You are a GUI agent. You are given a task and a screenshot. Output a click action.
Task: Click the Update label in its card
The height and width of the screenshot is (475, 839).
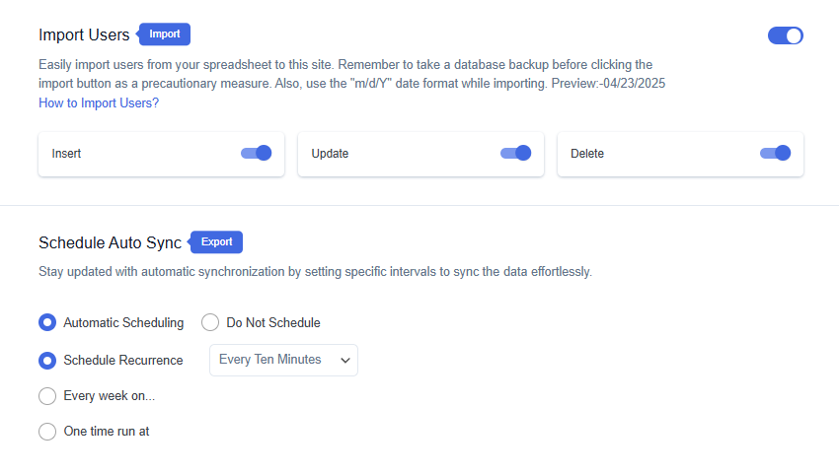pos(330,154)
